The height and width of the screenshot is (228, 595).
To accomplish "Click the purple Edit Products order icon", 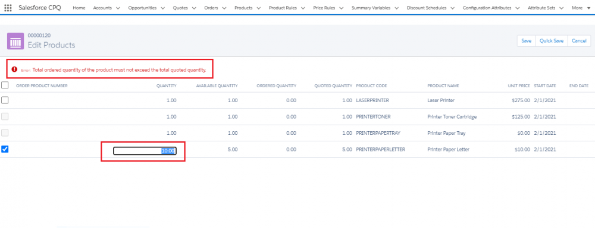I will tap(15, 41).
